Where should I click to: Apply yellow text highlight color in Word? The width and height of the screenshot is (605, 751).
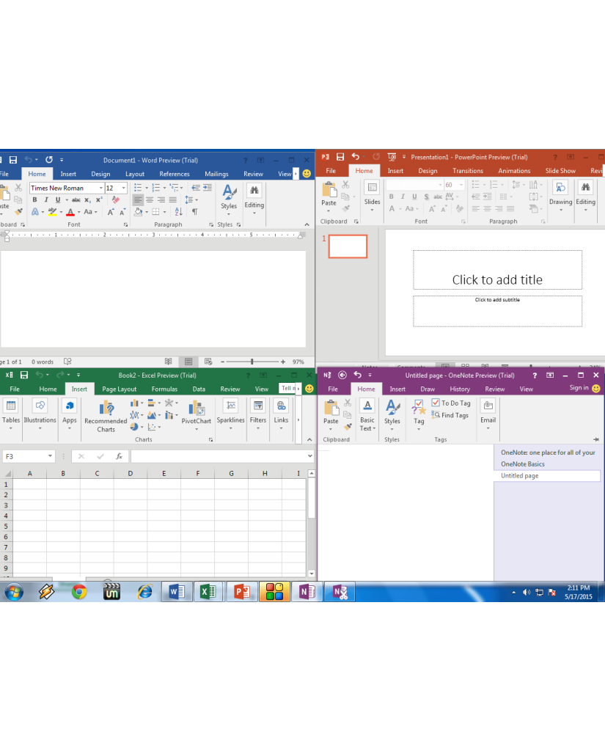coord(53,212)
